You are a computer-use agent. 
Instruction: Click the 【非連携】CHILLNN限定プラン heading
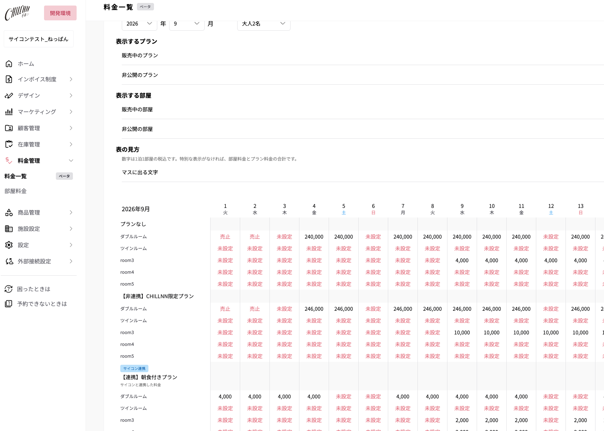(157, 296)
